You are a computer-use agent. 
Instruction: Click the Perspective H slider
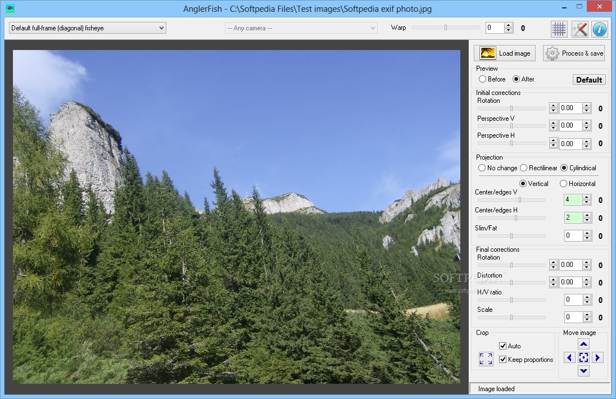click(x=511, y=143)
